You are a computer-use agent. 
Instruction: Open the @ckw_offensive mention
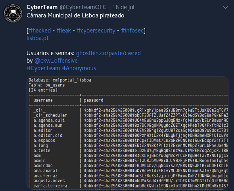click(x=56, y=61)
